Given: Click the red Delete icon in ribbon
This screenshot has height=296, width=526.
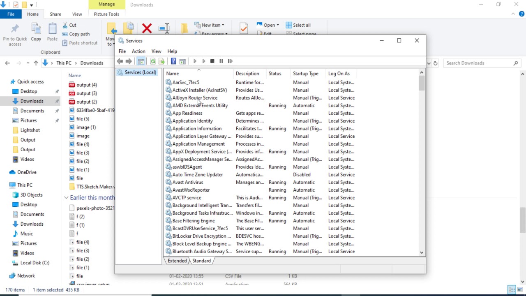Looking at the screenshot, I should [x=147, y=28].
